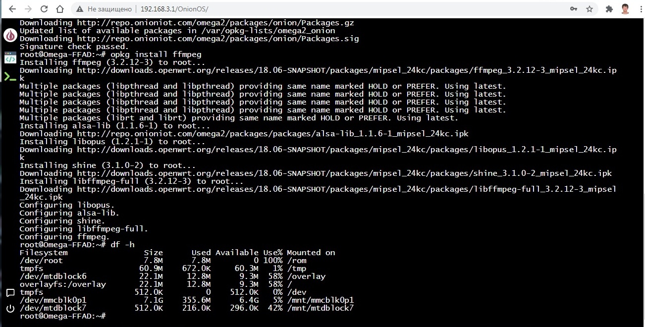
Task: Click the '/tmp' mount point
Action: pos(297,269)
